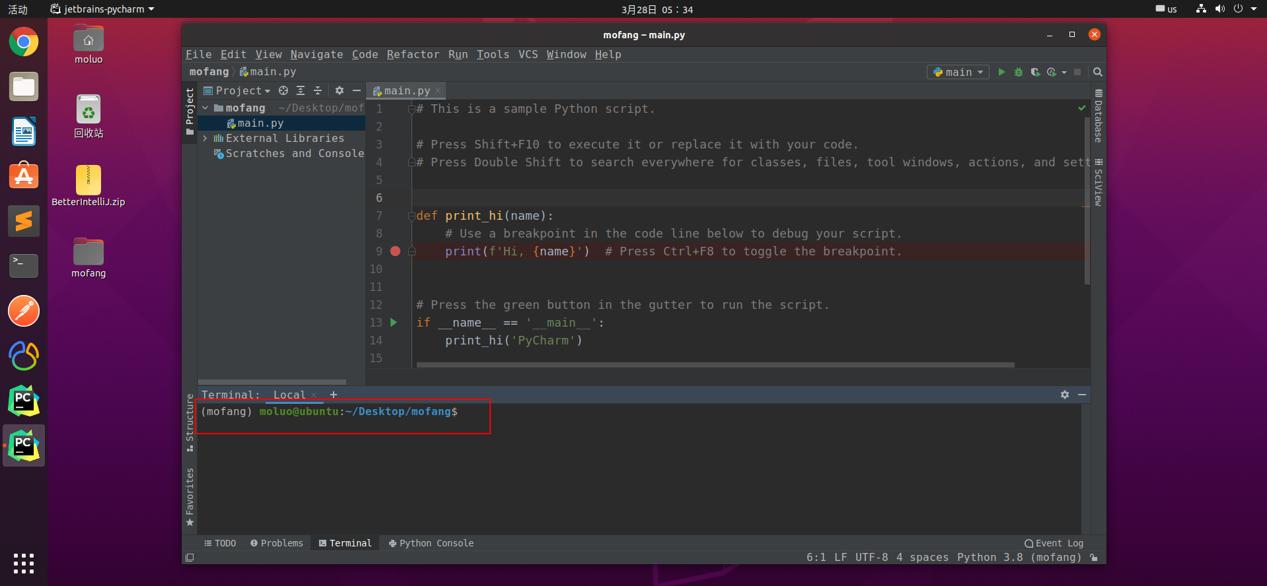Select main.py in the project tree
This screenshot has height=586, width=1267.
point(281,123)
